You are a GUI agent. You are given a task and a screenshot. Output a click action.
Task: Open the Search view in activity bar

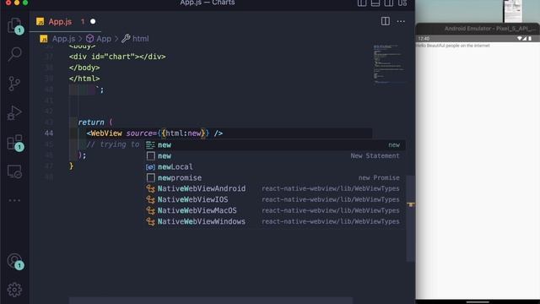(14, 54)
